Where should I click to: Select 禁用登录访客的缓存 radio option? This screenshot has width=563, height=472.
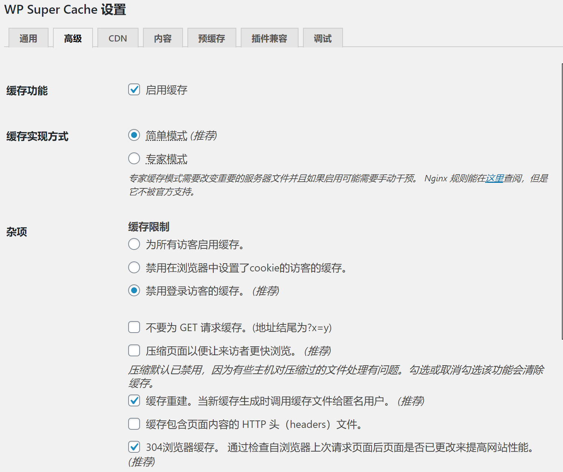(134, 291)
